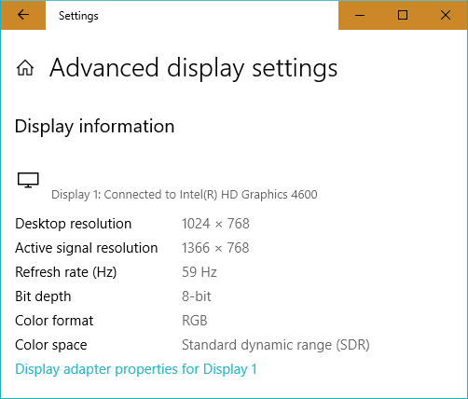Select the Intel(R) HD Graphics 4600 connection text
Viewport: 468px width, 399px height.
[x=185, y=195]
